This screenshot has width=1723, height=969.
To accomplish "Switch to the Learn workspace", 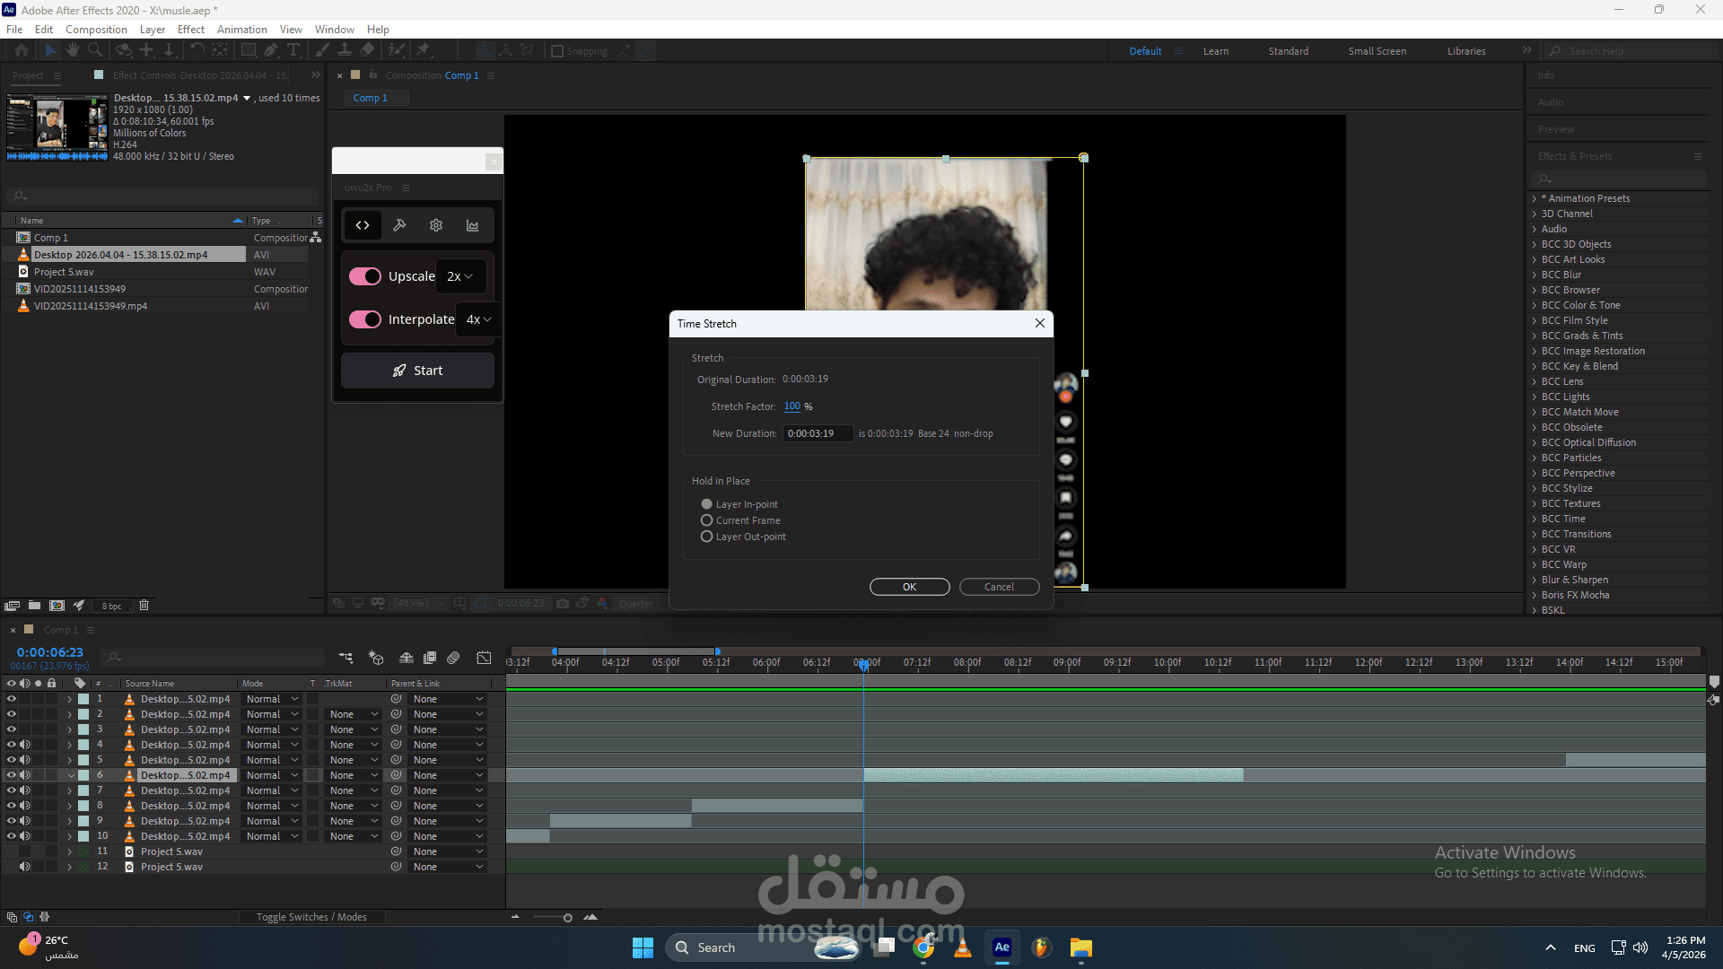I will point(1216,51).
